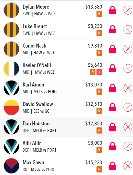
Task: Remove Conor Nash from lineup
Action: coord(128,49)
